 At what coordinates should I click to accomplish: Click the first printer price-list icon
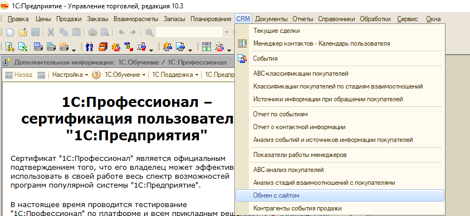click(38, 46)
